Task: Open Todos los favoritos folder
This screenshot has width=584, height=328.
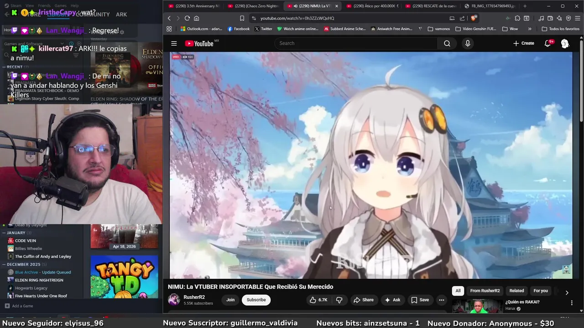Action: 560,29
